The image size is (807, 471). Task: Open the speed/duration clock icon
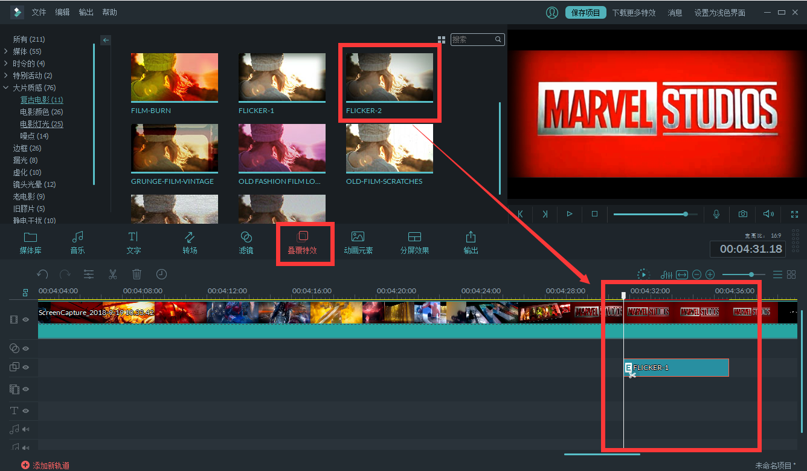point(161,274)
